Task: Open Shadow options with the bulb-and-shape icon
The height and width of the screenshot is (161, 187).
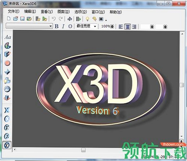Action: pyautogui.click(x=7, y=80)
